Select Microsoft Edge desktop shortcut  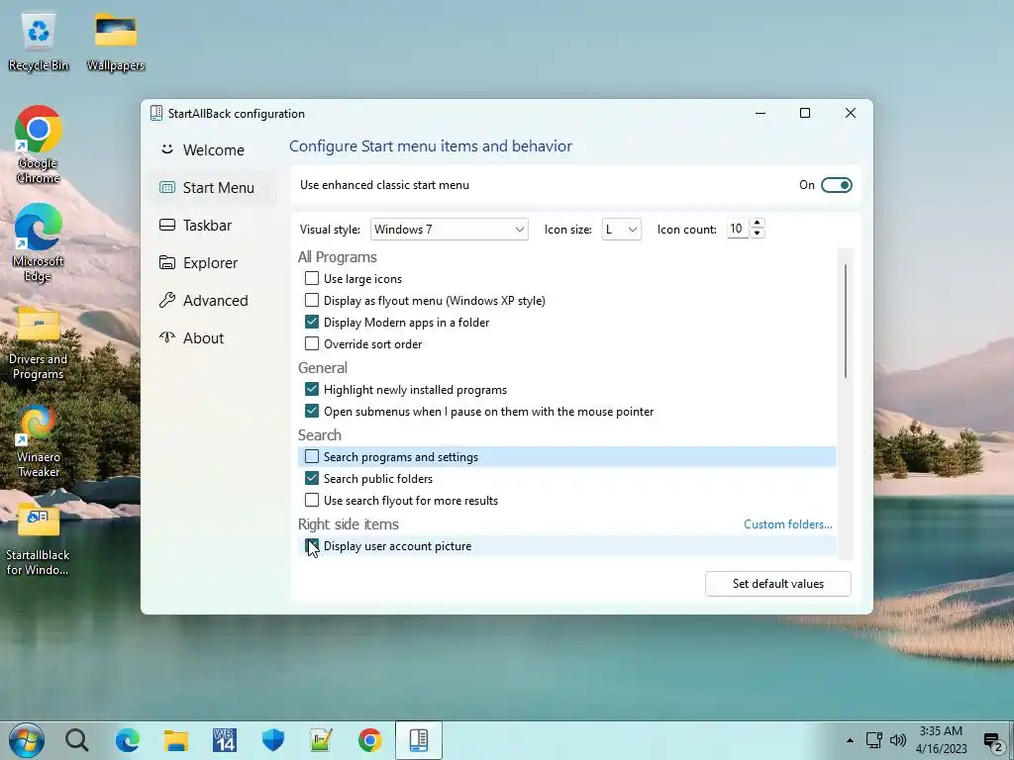pyautogui.click(x=39, y=243)
